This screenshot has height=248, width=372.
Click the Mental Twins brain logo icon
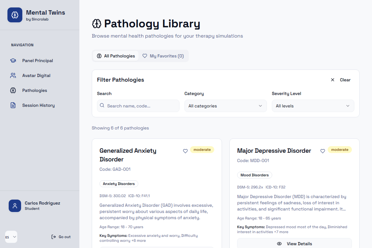click(15, 15)
